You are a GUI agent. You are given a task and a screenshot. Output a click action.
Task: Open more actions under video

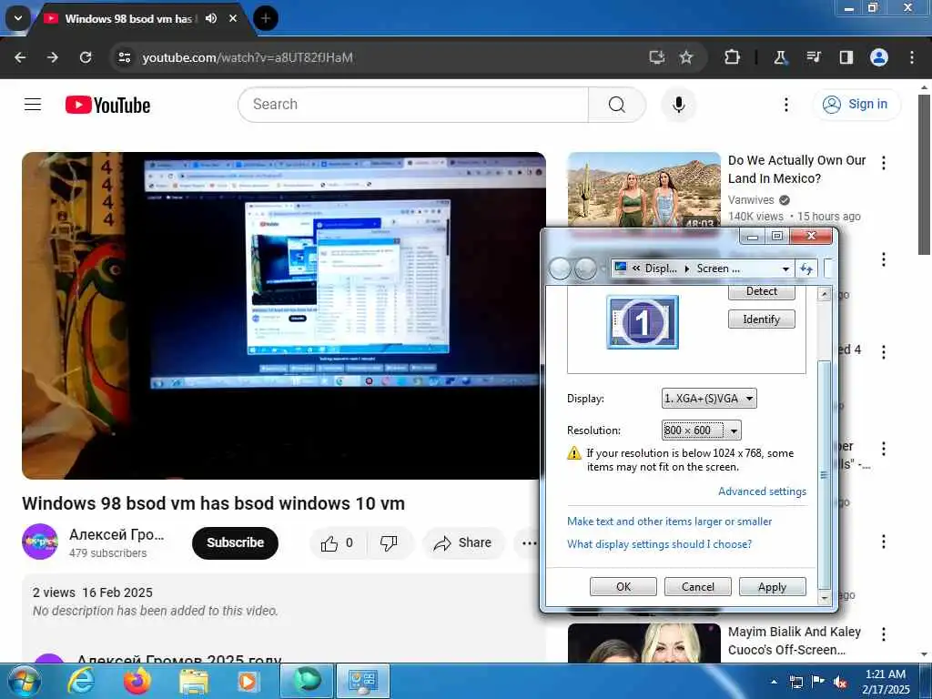529,542
